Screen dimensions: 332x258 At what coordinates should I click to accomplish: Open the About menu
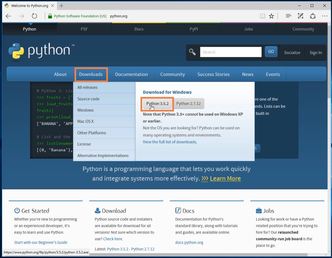point(60,74)
